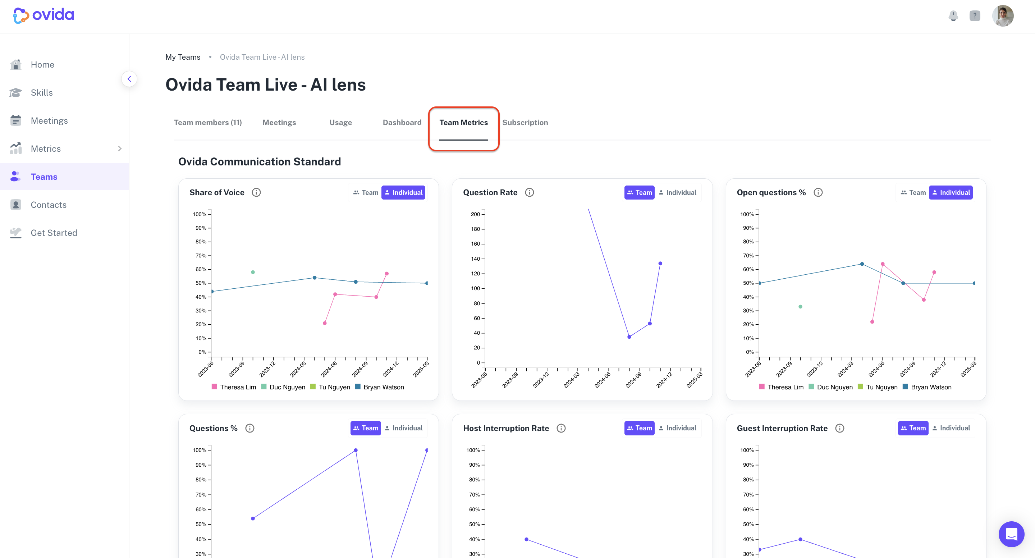Click Bryan Watson swatch in Share of Voice legend

(358, 387)
